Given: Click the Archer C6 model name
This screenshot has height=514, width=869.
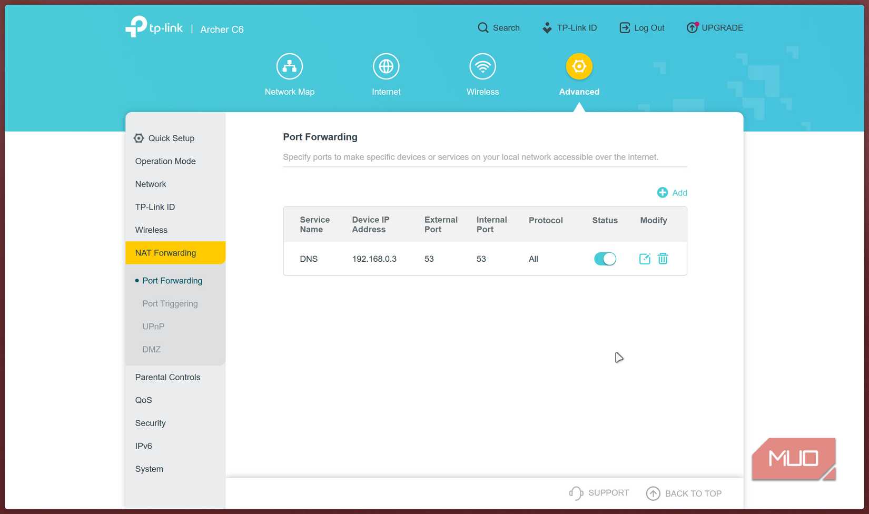Looking at the screenshot, I should pyautogui.click(x=222, y=29).
